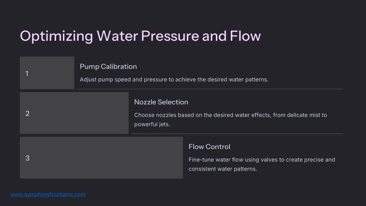The width and height of the screenshot is (366, 206).
Task: Select the number 2 label in the second block
Action: (27, 113)
